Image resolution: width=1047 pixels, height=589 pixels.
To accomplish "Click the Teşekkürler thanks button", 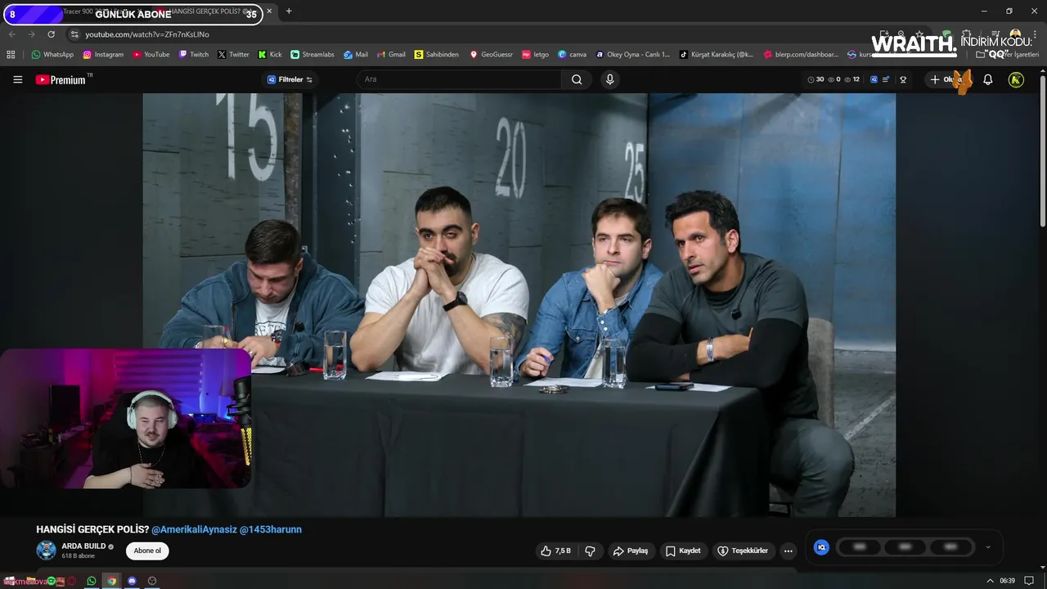I will point(743,551).
